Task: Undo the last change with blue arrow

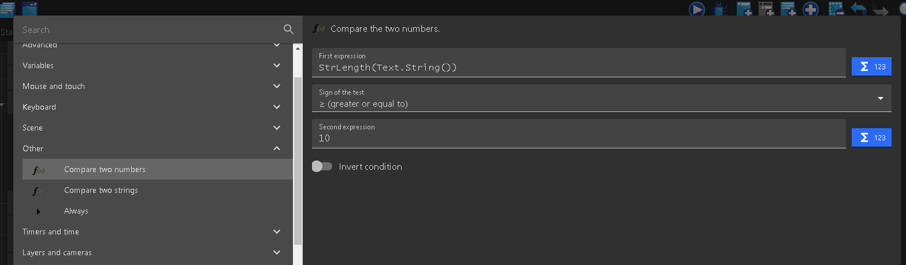Action: coord(858,9)
